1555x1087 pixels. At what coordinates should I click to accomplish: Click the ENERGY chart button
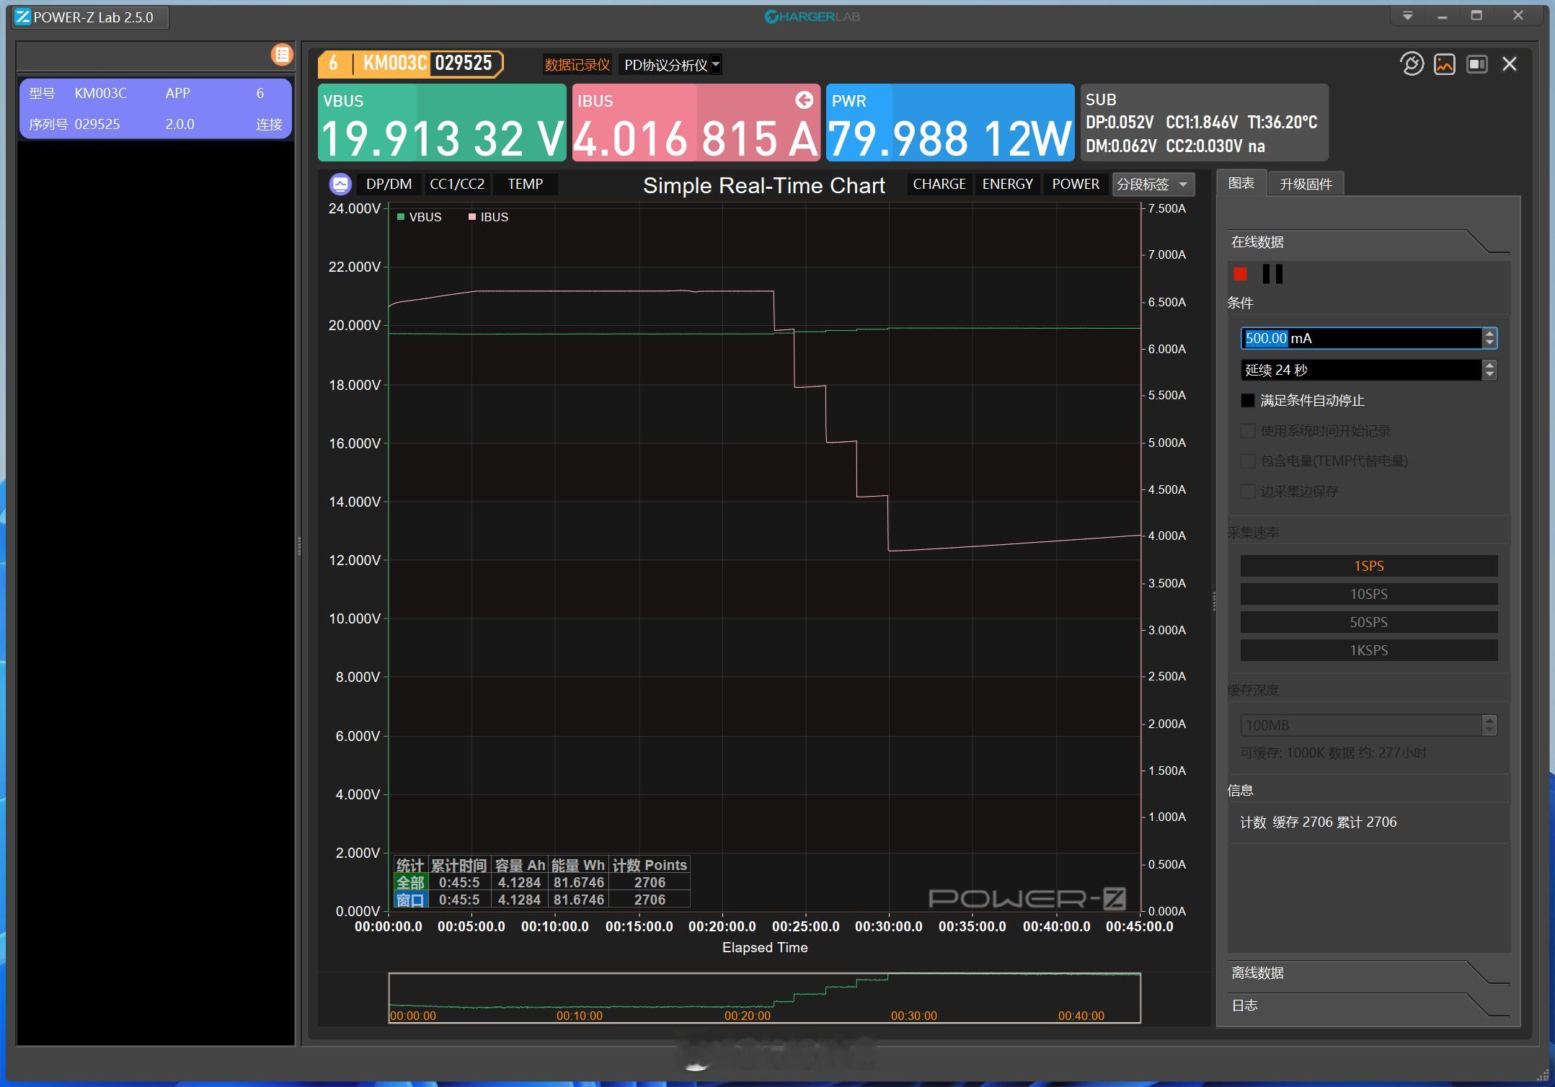click(1007, 185)
